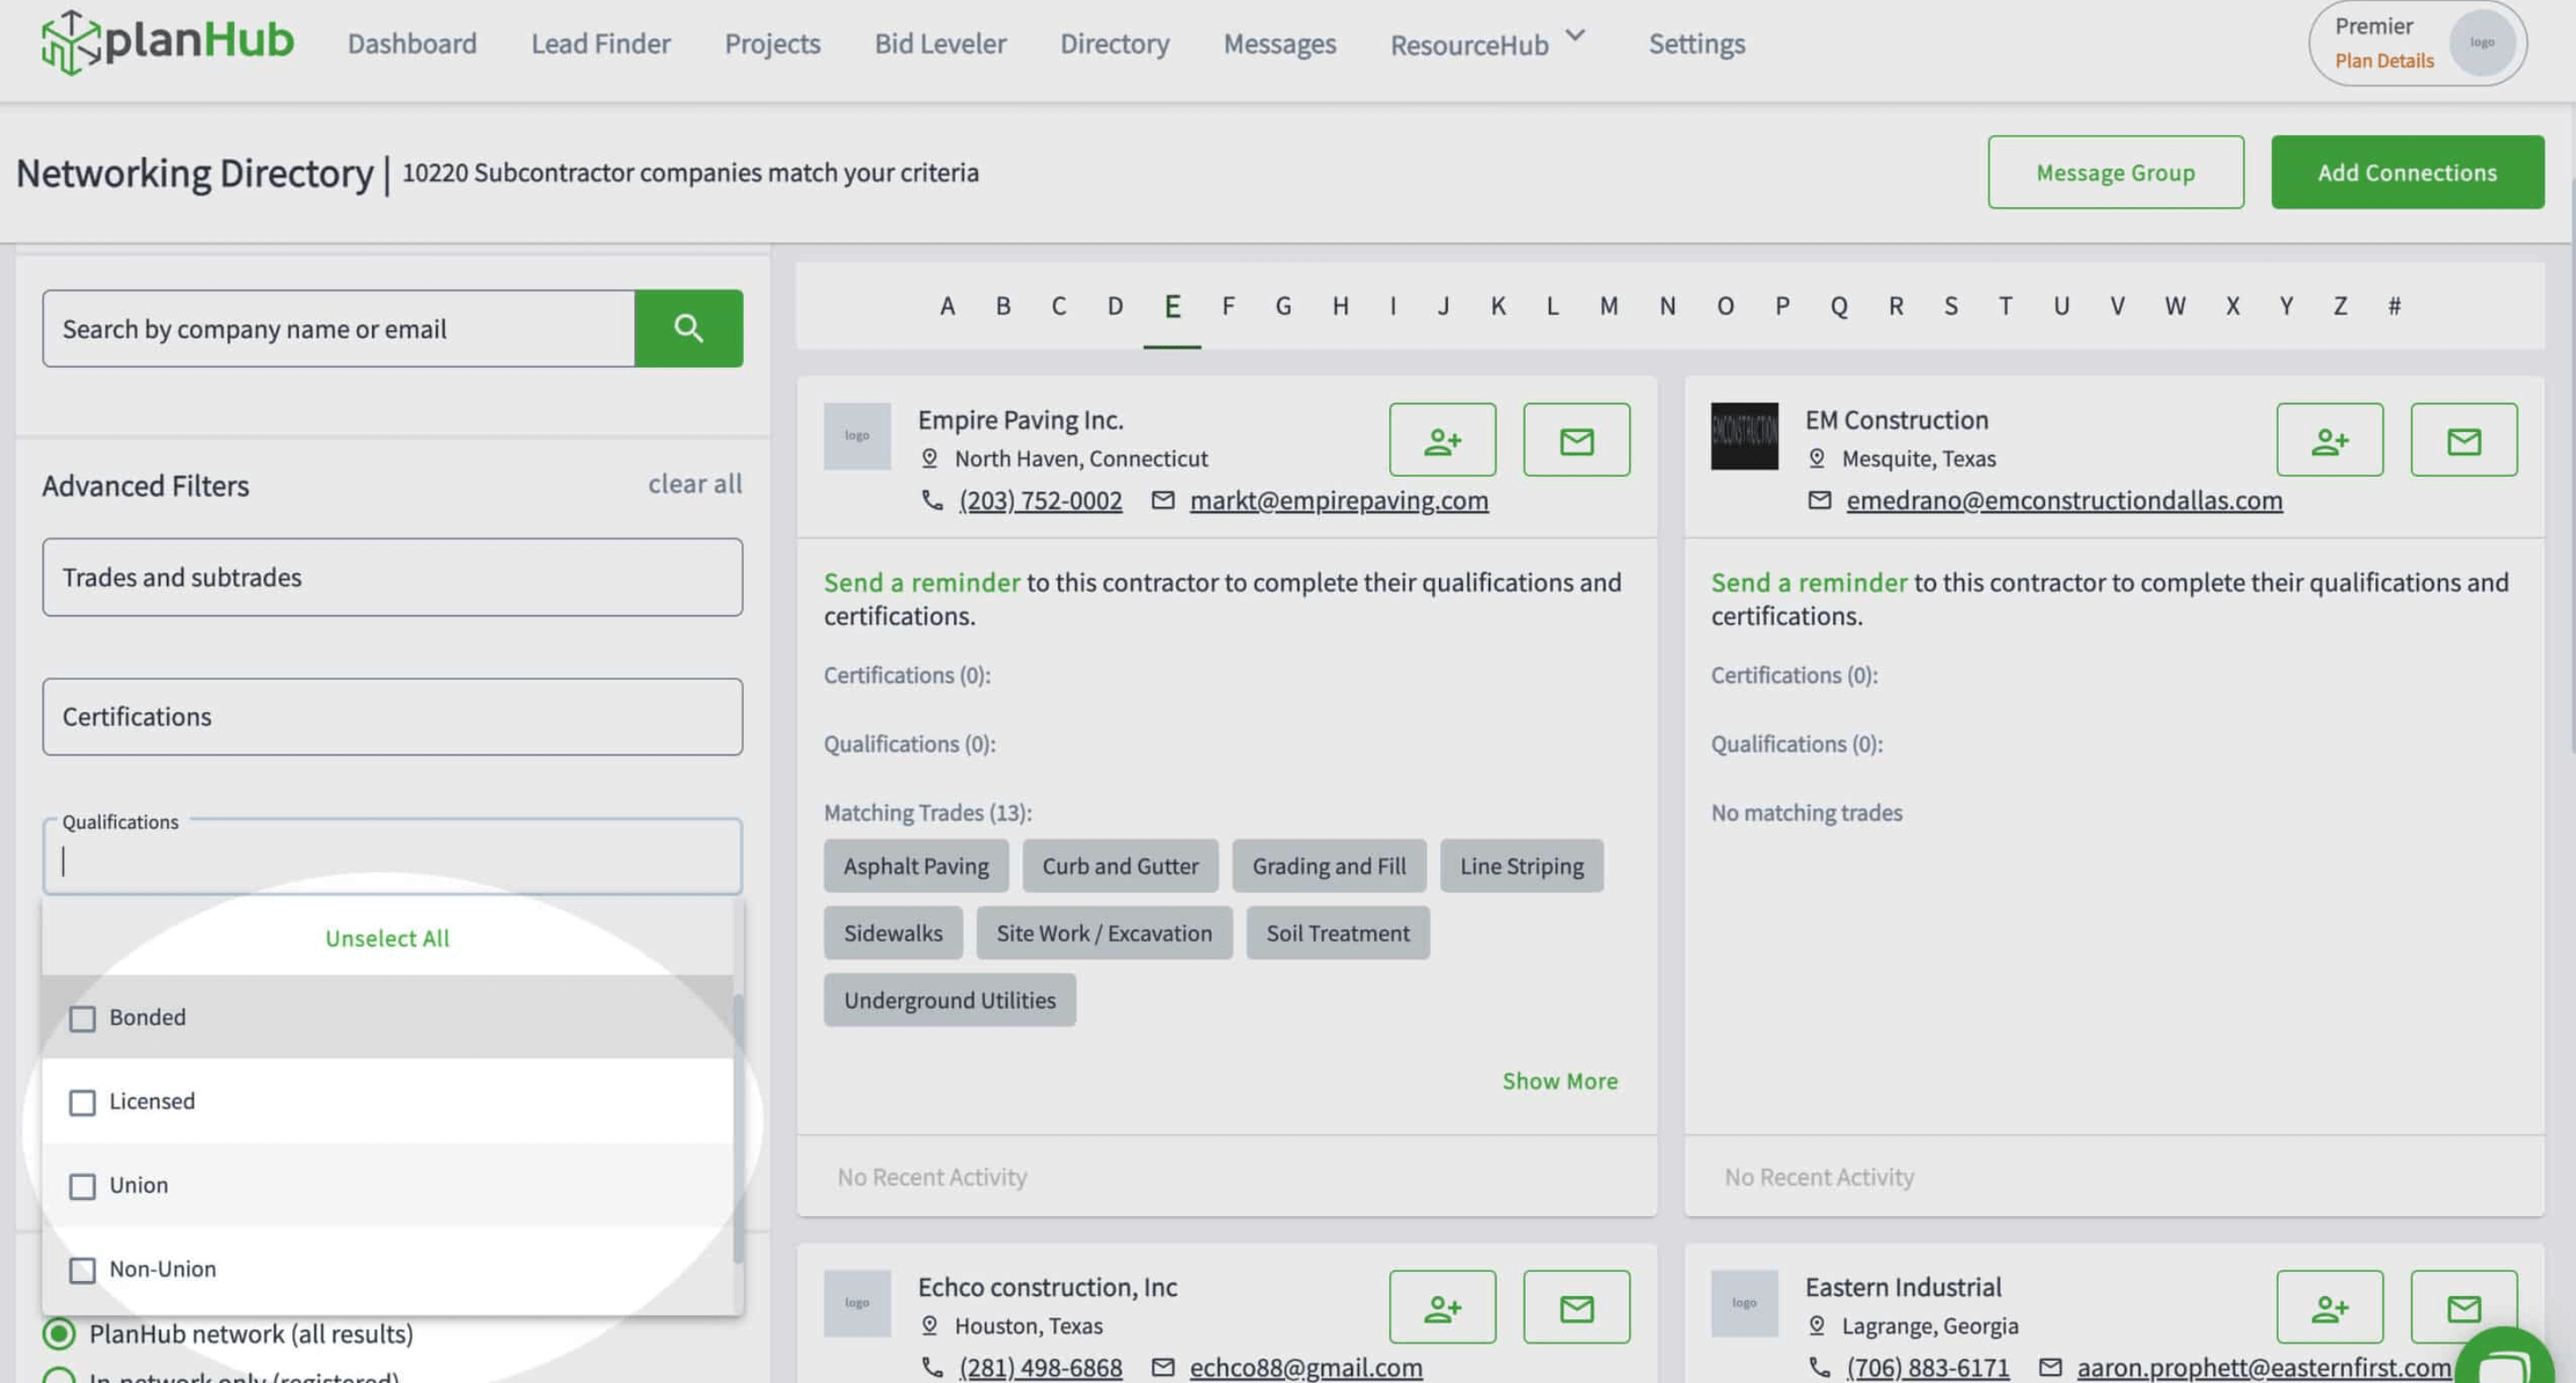2576x1383 pixels.
Task: Click the Message Group button
Action: tap(2115, 172)
